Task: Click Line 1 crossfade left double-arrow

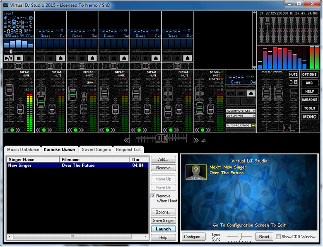Action: (x=6, y=130)
